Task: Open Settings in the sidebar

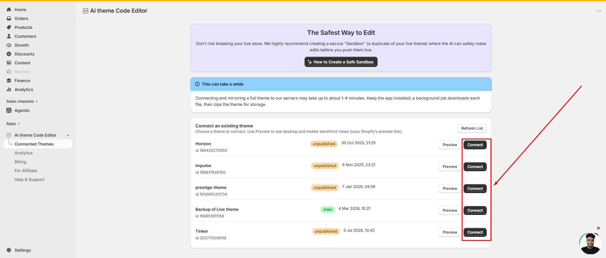Action: tap(23, 250)
